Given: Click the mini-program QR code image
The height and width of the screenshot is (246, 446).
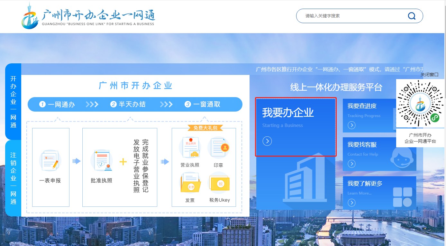Looking at the screenshot, I should click(x=421, y=104).
